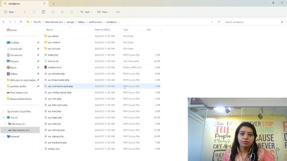287x161 pixels.
Task: Expand the address bar history dropdown
Action: click(212, 22)
